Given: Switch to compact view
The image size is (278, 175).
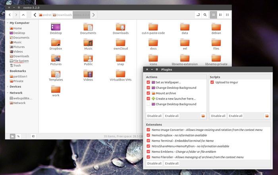Looking at the screenshot, I should 228,15.
